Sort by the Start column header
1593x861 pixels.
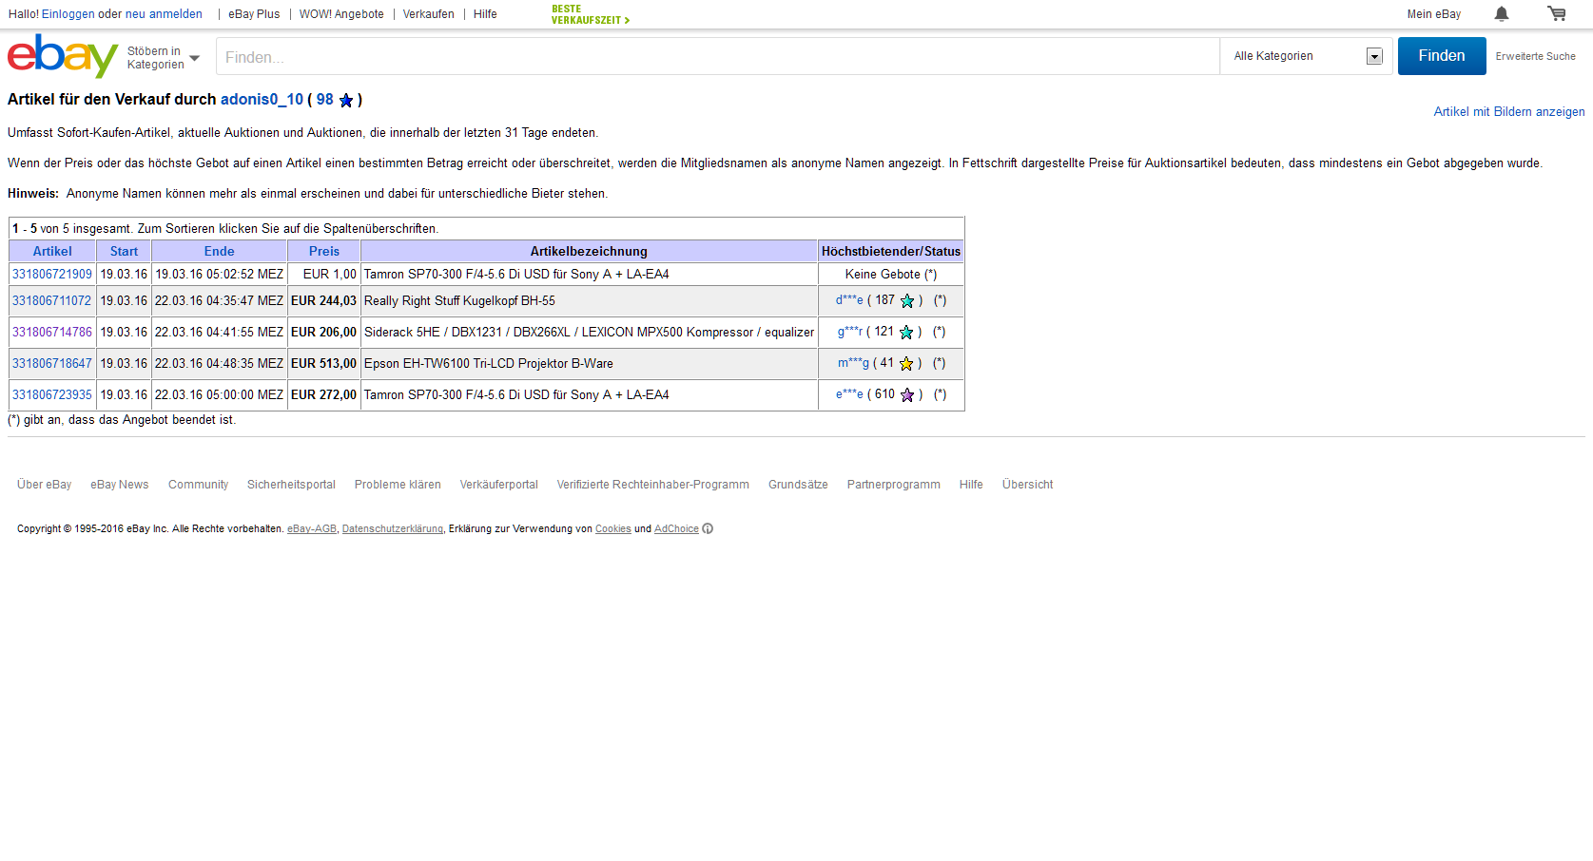click(x=124, y=252)
